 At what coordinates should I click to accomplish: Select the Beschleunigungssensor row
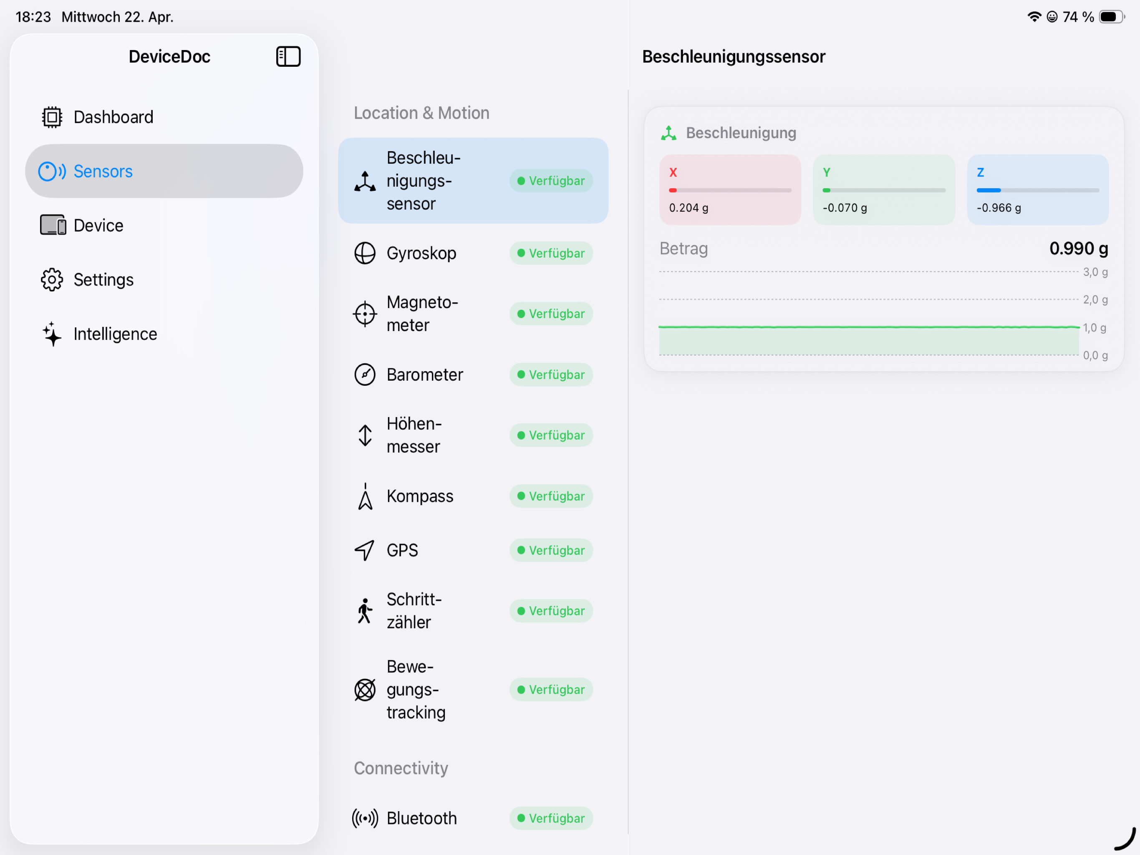coord(473,180)
